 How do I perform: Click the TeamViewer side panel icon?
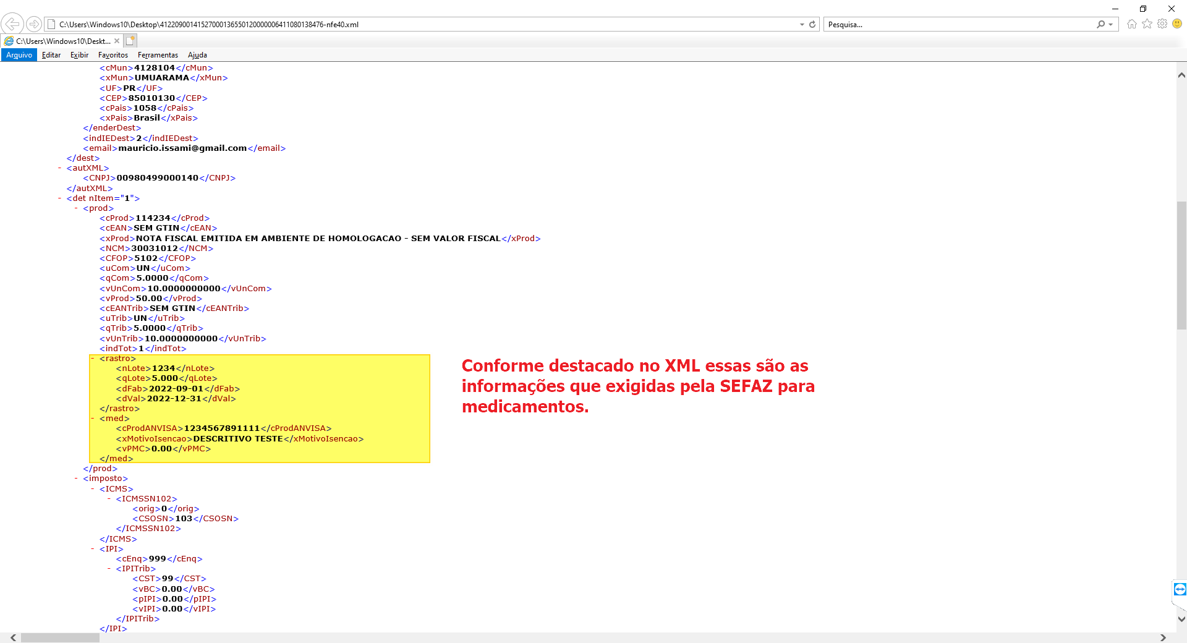1180,589
